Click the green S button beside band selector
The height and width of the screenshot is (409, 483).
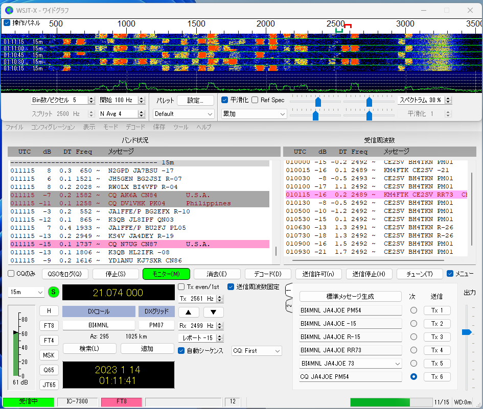point(54,293)
